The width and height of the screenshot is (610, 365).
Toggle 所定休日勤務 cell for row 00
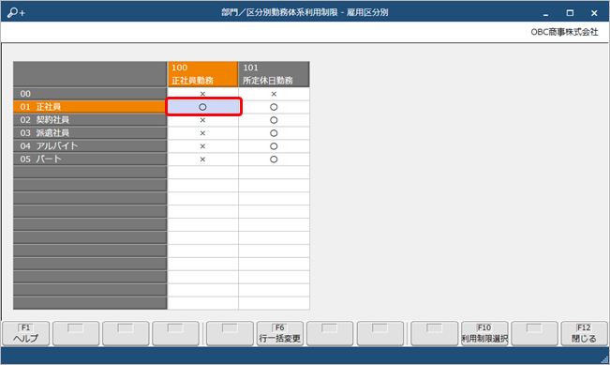tap(274, 94)
